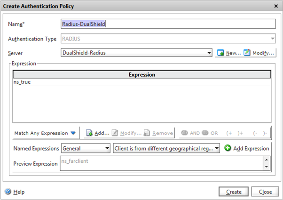Click the green Add Expression button

(246, 148)
